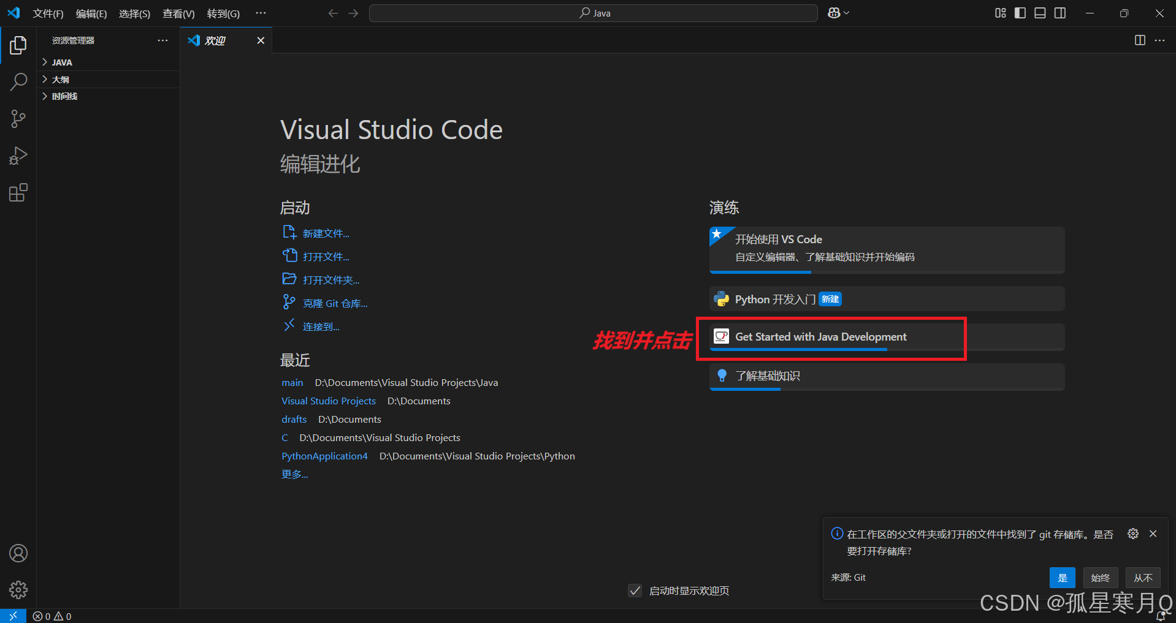Open editor More Actions ellipsis

click(1159, 40)
